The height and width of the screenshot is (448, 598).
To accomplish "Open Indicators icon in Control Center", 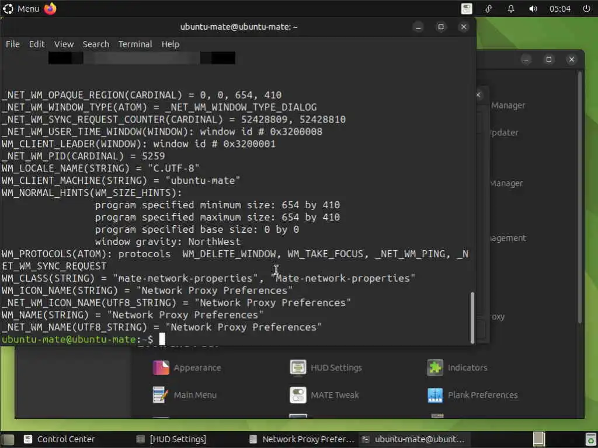I will click(x=435, y=367).
